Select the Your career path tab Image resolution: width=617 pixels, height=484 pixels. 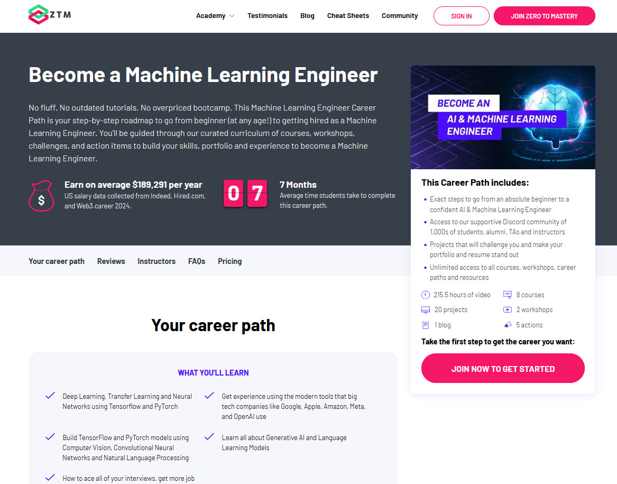[57, 261]
